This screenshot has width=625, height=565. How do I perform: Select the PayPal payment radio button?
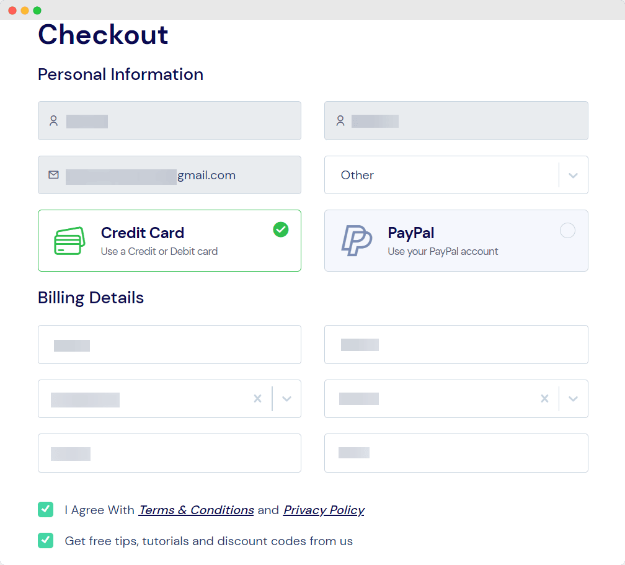(567, 230)
